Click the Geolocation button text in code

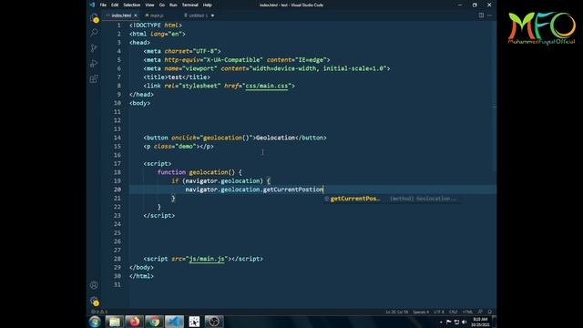click(x=275, y=138)
